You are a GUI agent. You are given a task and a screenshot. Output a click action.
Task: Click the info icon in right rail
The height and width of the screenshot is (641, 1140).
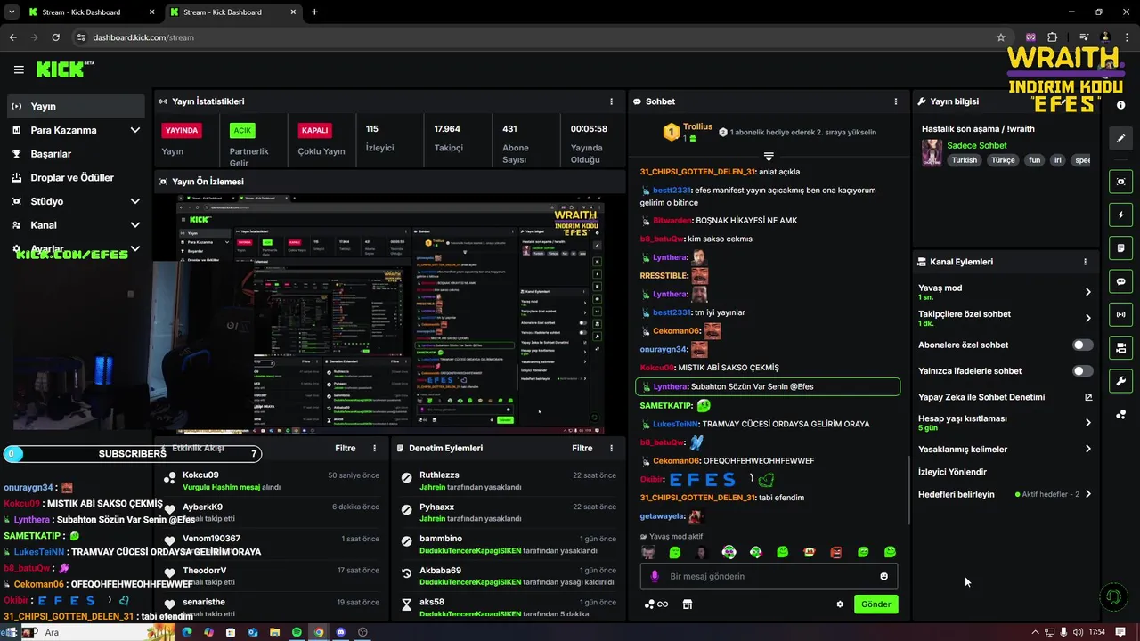1120,105
